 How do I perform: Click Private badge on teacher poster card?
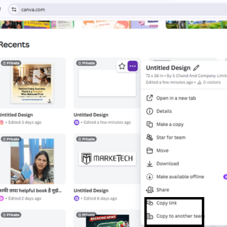(x=11, y=63)
